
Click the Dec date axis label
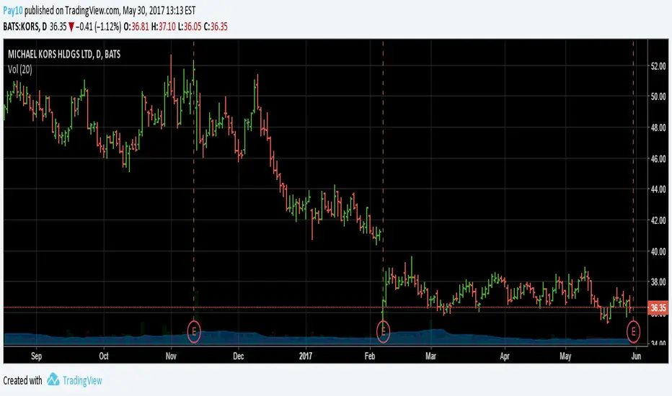[238, 356]
